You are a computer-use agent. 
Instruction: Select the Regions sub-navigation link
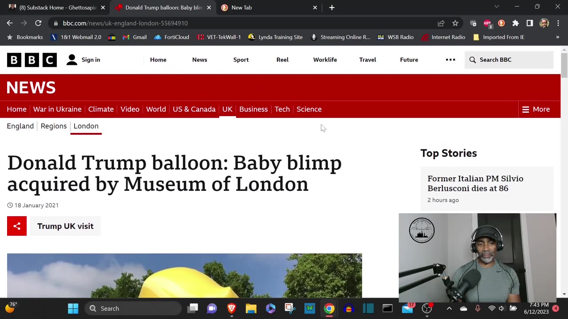pos(53,126)
